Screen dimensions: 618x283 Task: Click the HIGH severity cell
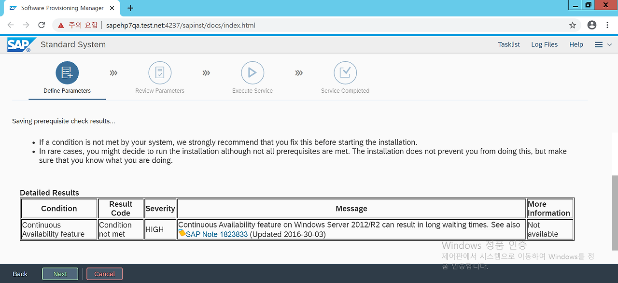160,229
